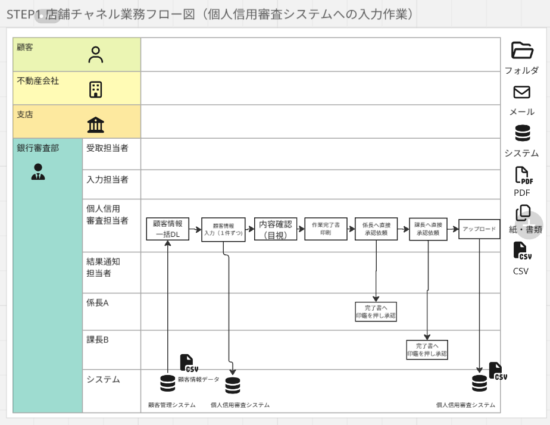550x425 pixels.
Task: Click the CSV legend text label
Action: pyautogui.click(x=520, y=271)
